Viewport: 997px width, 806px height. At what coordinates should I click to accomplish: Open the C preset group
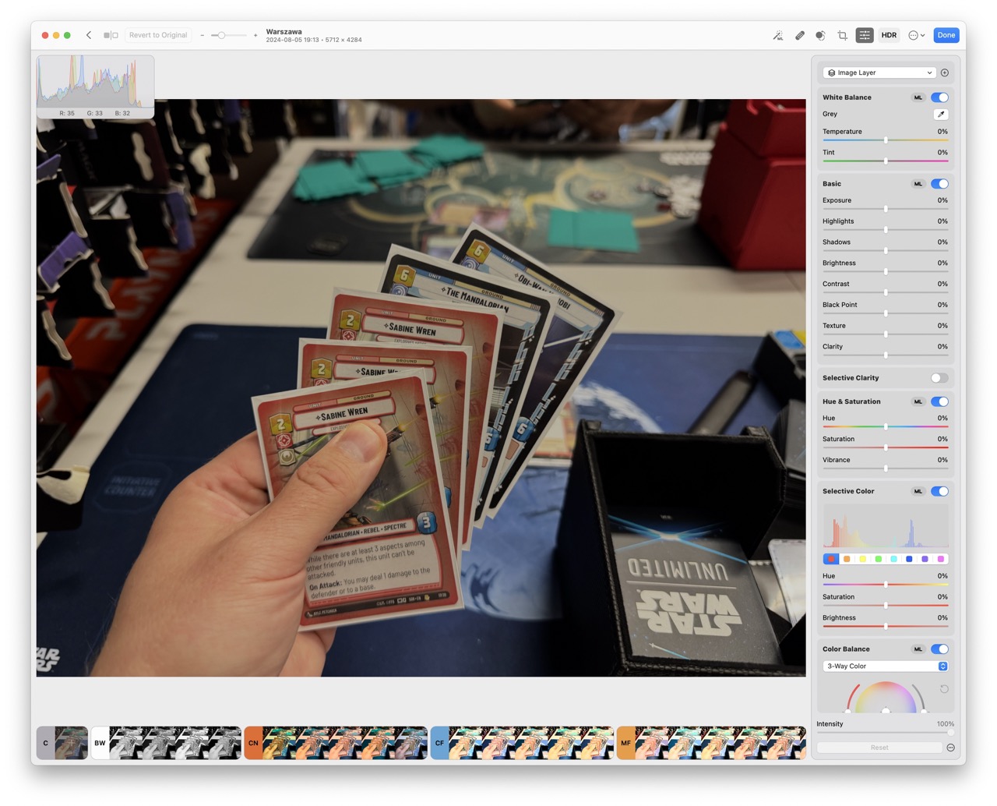click(45, 743)
